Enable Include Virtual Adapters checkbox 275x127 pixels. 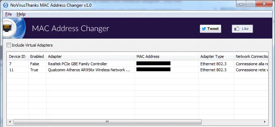pos(9,45)
